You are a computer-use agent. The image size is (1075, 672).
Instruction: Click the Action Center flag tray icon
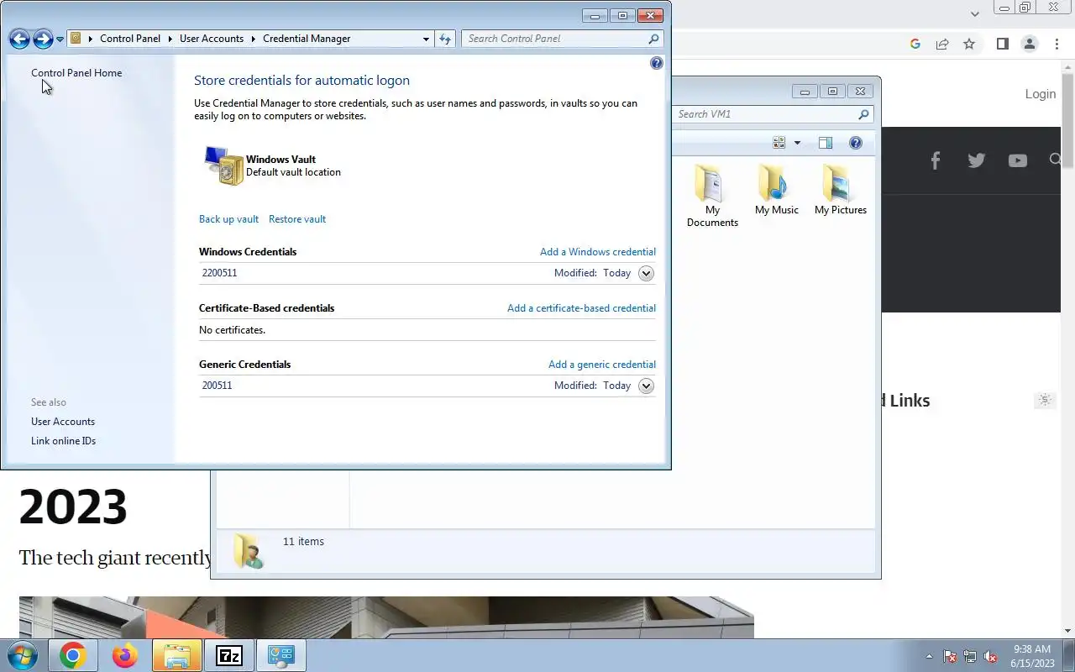(950, 656)
